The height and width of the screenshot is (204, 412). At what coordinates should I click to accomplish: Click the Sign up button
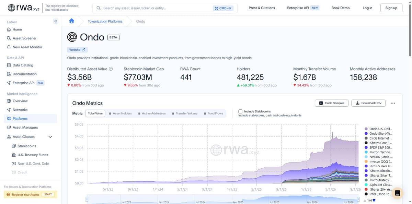click(391, 8)
